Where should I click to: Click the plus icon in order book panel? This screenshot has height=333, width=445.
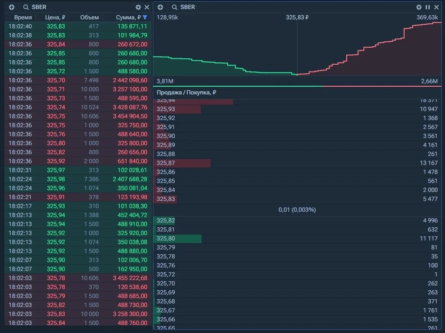click(x=160, y=7)
